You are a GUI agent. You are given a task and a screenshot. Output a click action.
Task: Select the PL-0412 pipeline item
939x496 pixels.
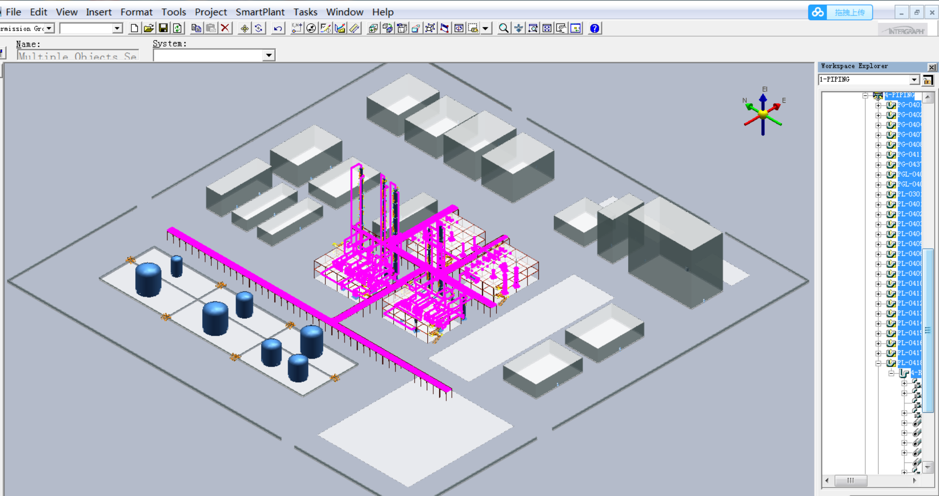coord(909,304)
